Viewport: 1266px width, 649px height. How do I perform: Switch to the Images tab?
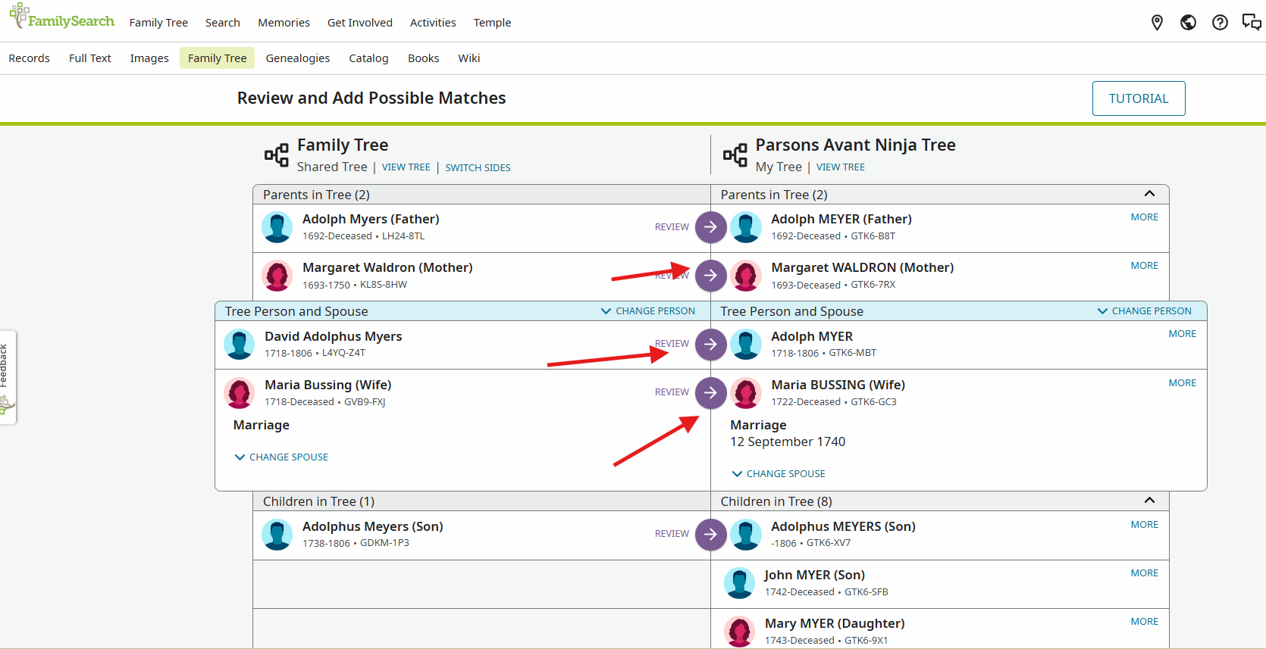pyautogui.click(x=149, y=58)
